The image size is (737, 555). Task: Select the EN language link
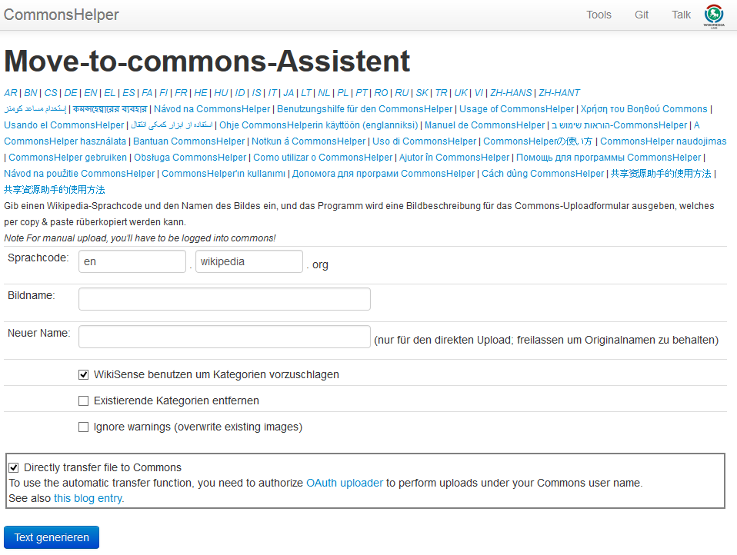[91, 93]
